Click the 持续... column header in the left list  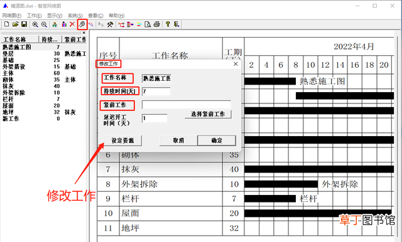point(50,39)
